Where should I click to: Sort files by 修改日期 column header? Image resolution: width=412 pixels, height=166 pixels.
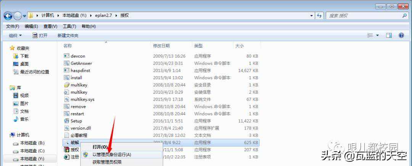pos(161,46)
